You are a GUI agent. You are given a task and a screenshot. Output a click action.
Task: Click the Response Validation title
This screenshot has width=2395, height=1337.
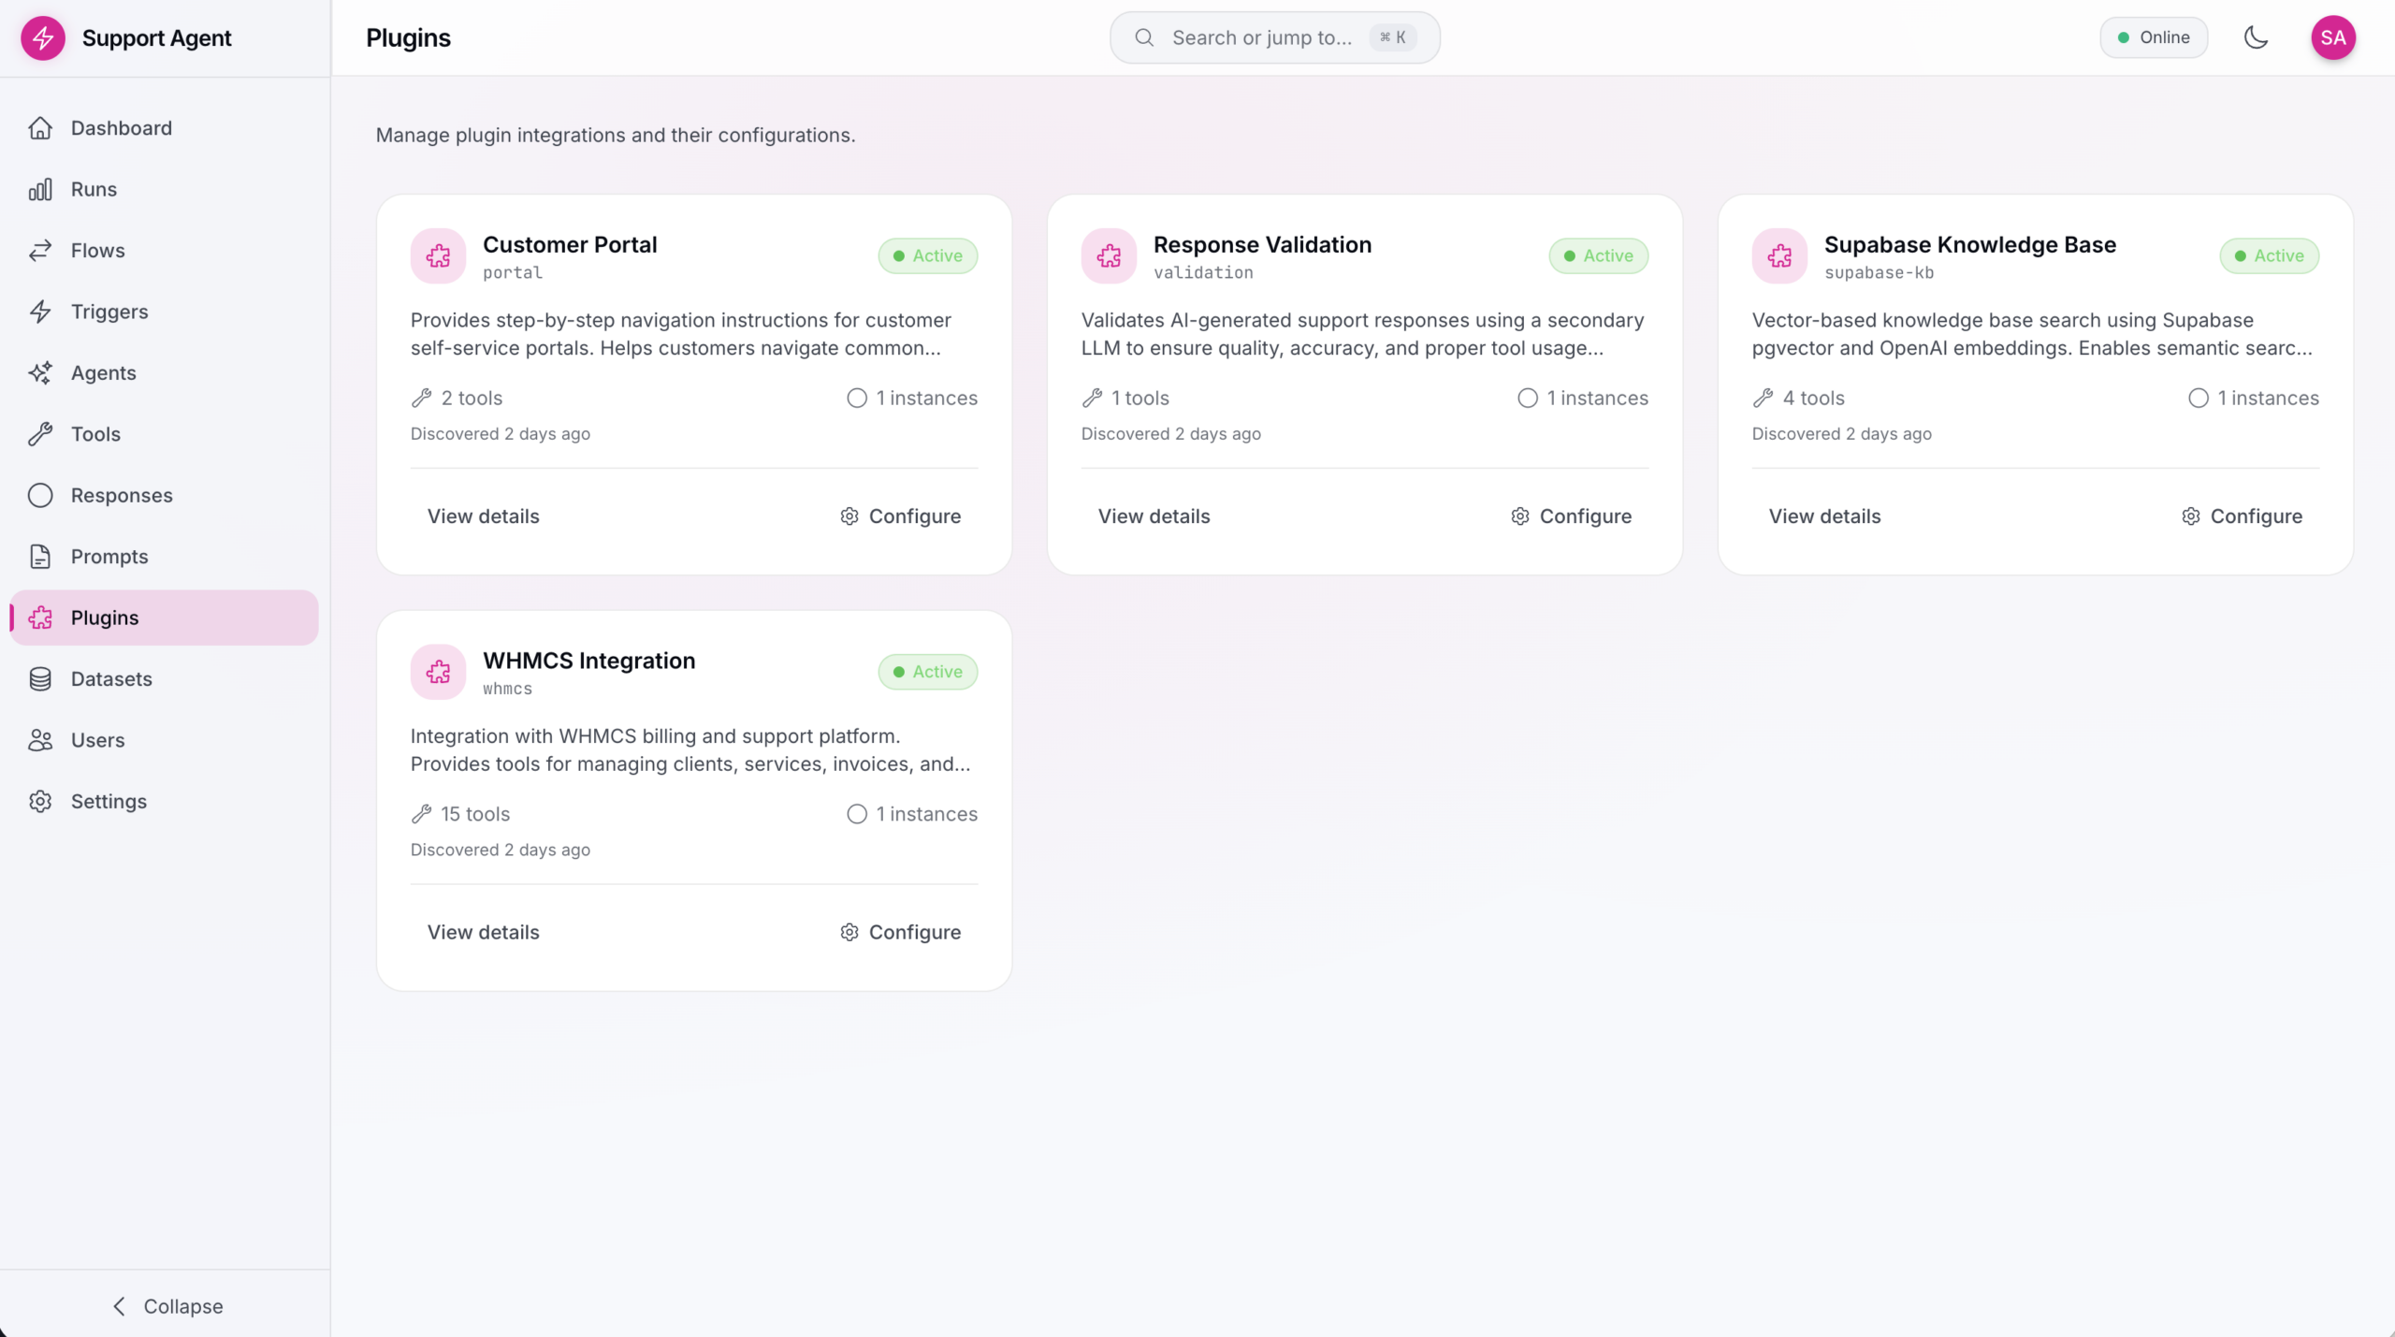(1262, 244)
